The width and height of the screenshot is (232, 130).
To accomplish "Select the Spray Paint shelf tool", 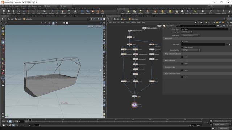I will coord(63,12).
